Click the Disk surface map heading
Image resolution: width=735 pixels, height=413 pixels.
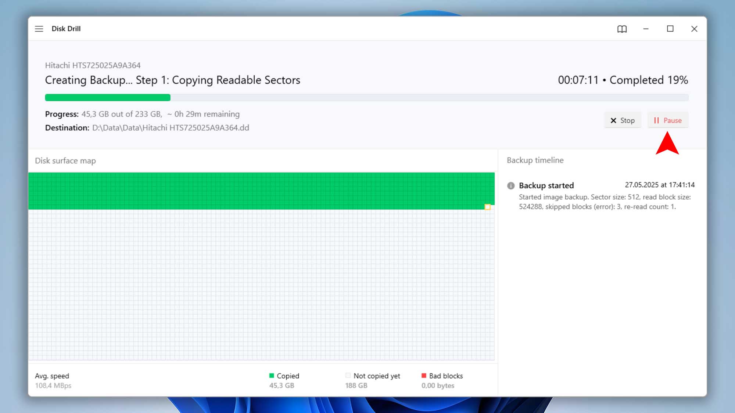tap(65, 161)
